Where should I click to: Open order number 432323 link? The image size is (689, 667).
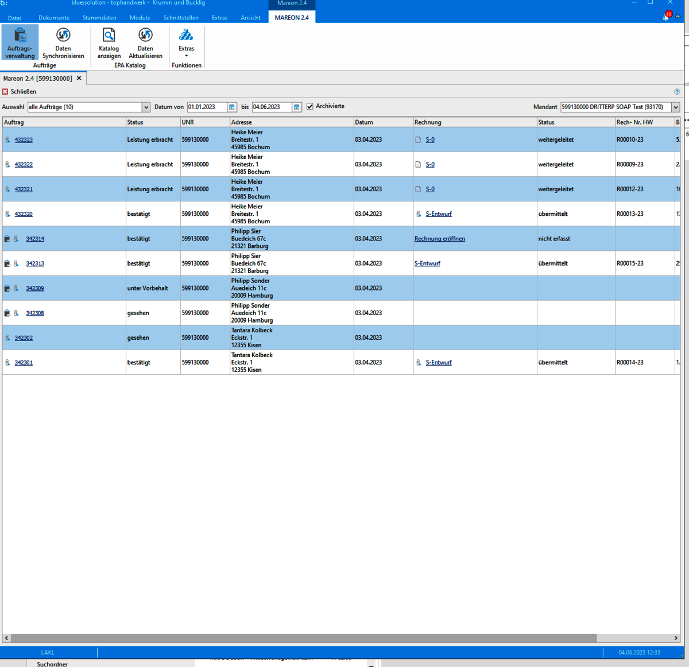point(24,140)
